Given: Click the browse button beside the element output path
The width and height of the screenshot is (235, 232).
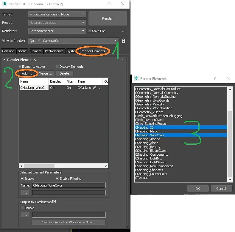Looking at the screenshot, I should point(25,192).
